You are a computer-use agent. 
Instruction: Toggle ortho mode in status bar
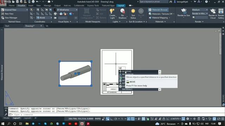112,119
